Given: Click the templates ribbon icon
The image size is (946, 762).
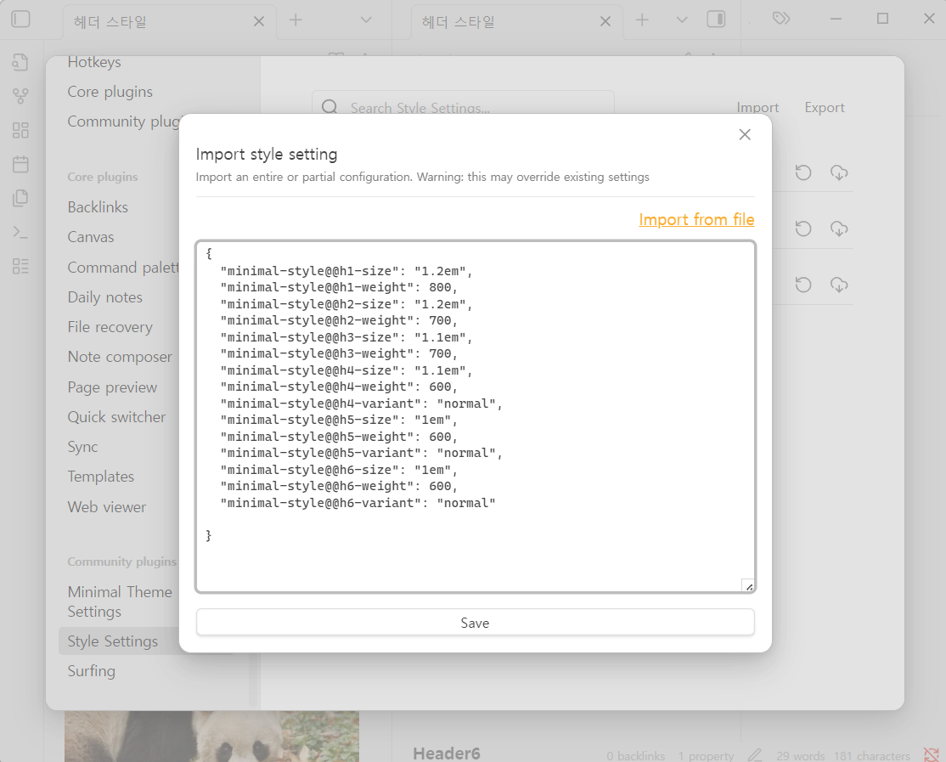Looking at the screenshot, I should (x=20, y=198).
